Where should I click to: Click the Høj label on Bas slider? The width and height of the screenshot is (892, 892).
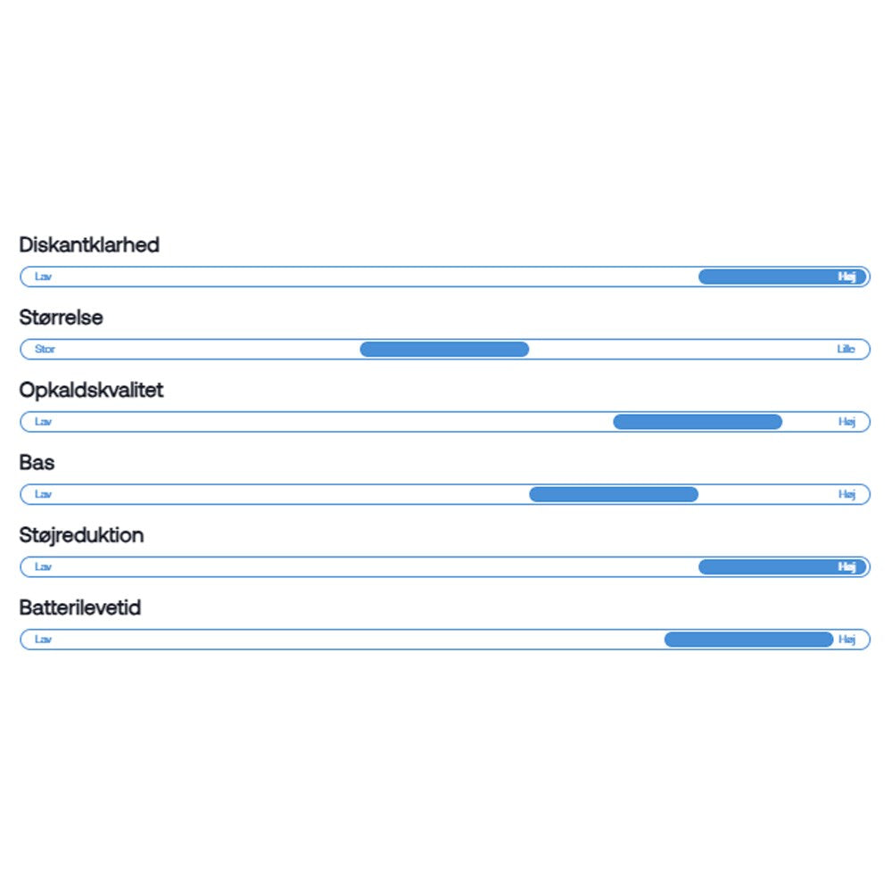coord(847,494)
